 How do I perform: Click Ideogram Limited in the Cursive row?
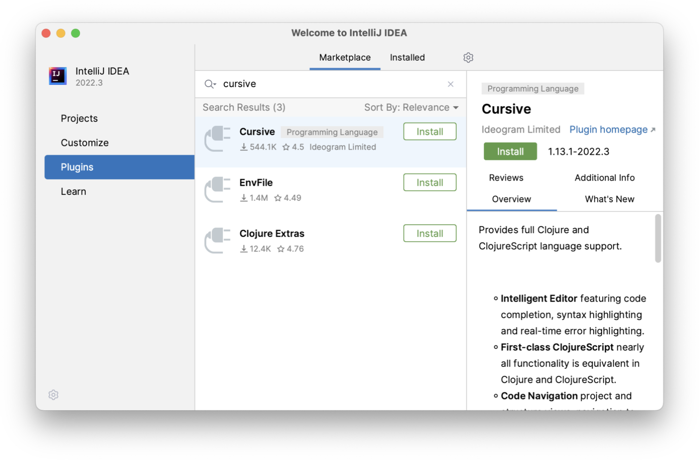point(343,147)
